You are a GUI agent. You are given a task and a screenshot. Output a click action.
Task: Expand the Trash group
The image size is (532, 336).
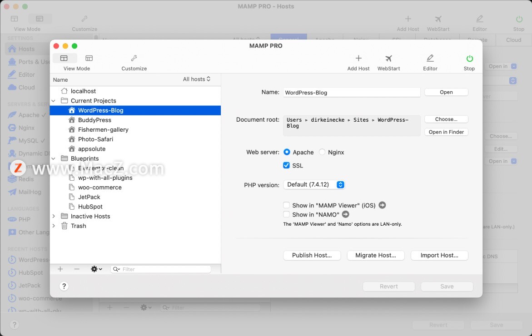(x=53, y=226)
